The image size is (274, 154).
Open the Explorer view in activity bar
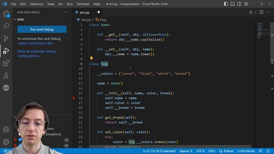[6, 14]
